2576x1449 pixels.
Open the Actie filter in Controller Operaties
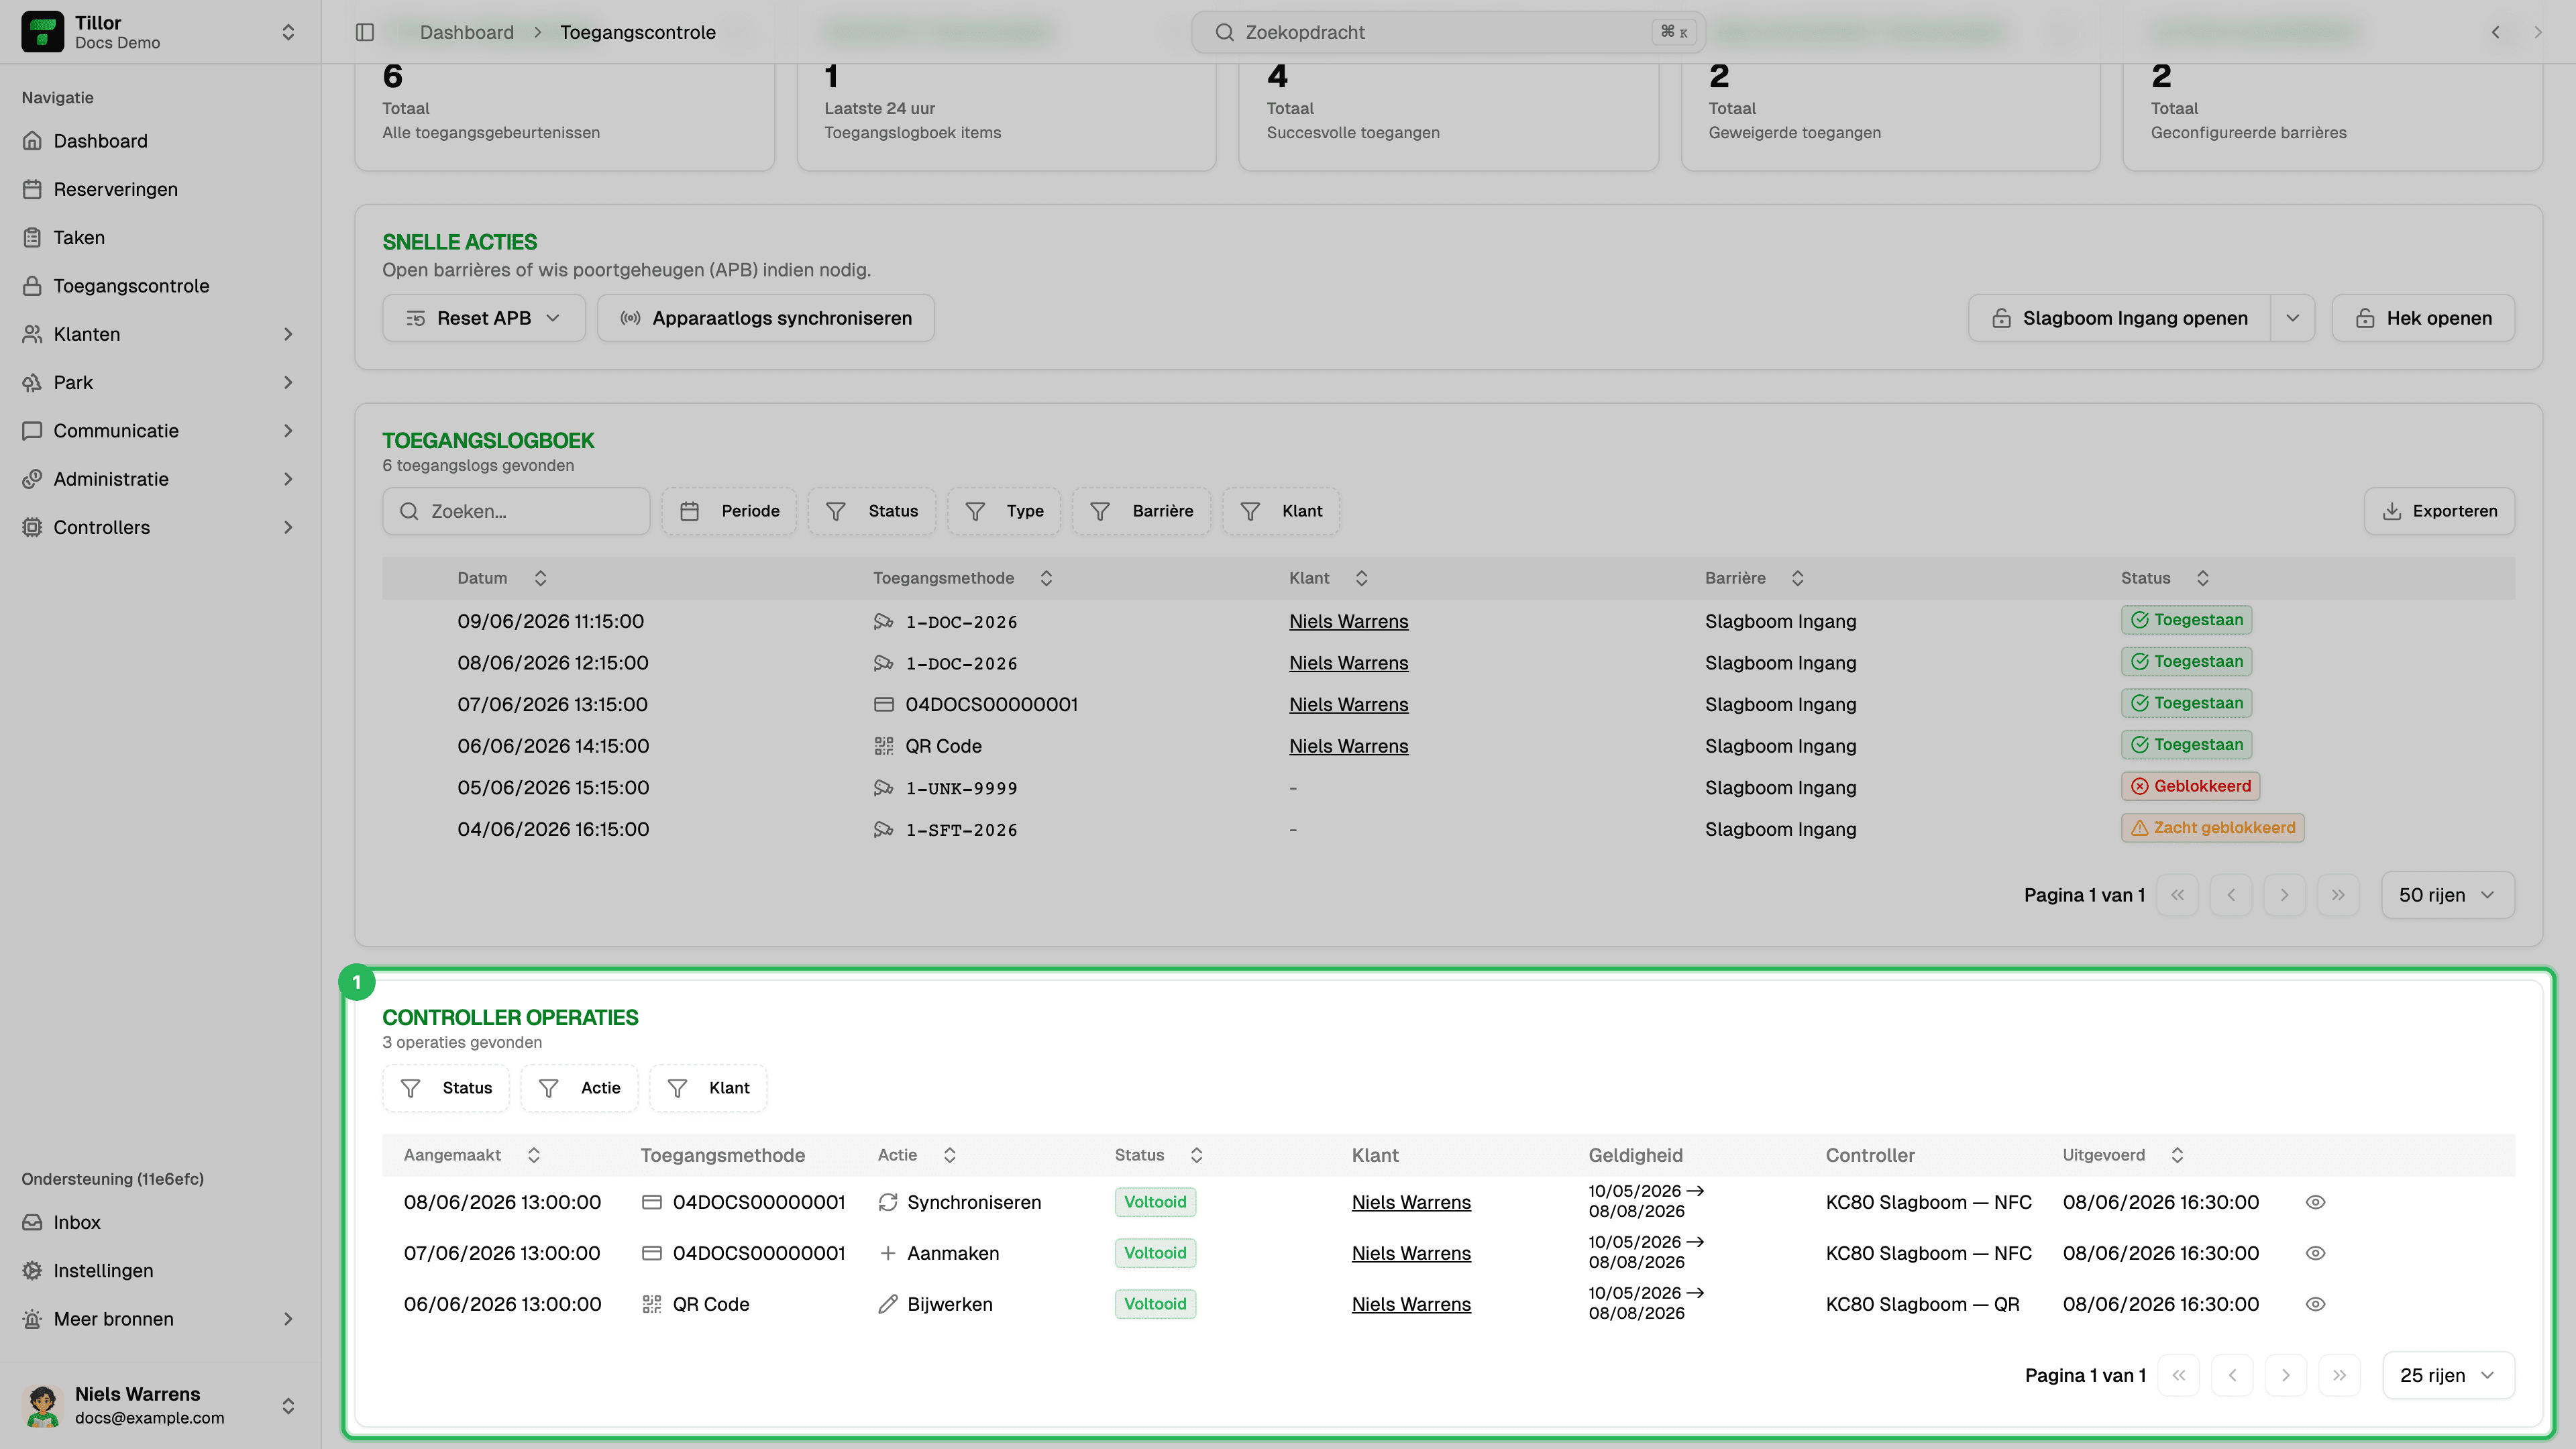(579, 1088)
